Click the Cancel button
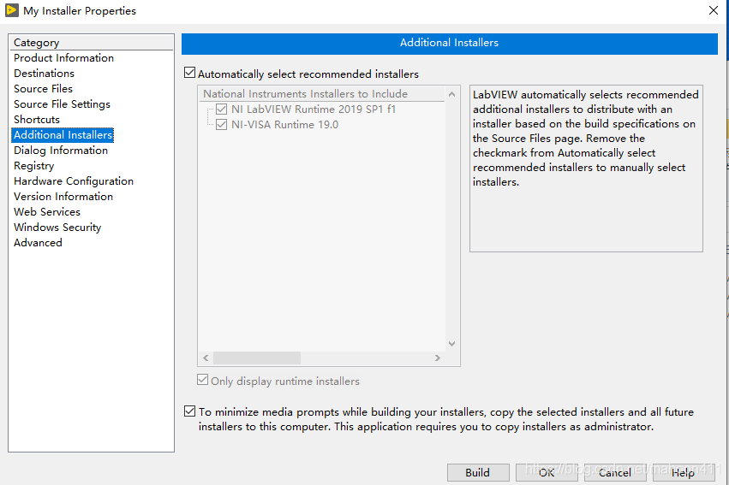The image size is (729, 485). pos(614,472)
